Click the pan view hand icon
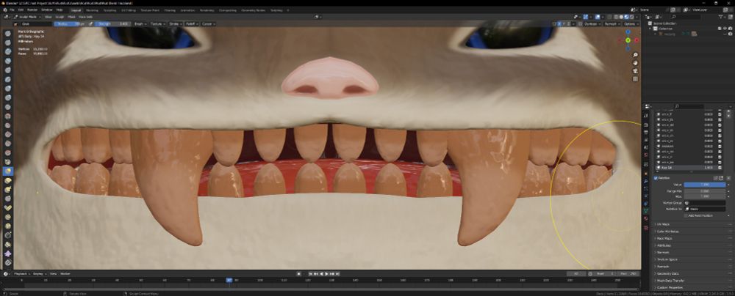The height and width of the screenshot is (296, 735). (635, 63)
